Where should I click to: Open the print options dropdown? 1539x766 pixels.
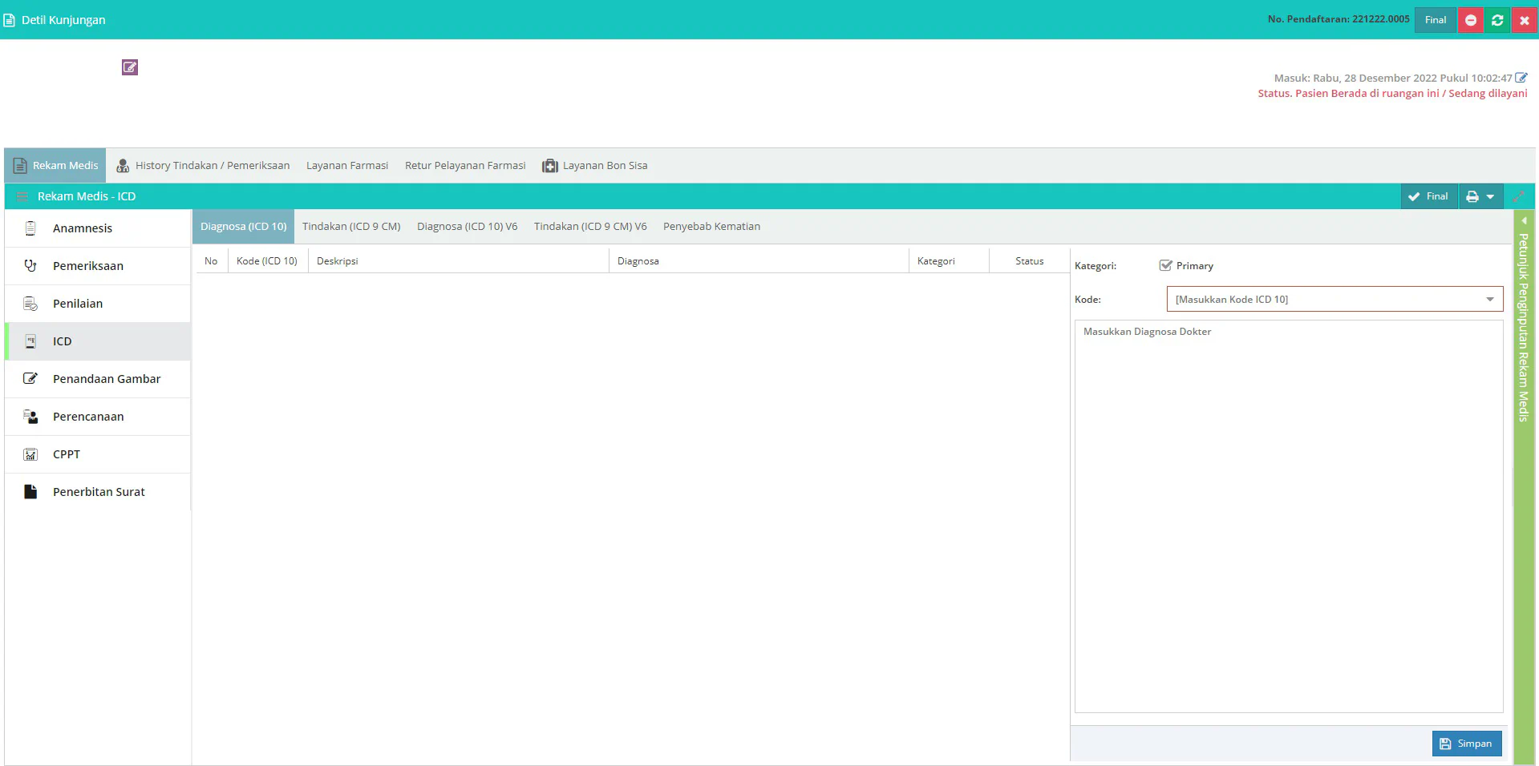[x=1480, y=196]
